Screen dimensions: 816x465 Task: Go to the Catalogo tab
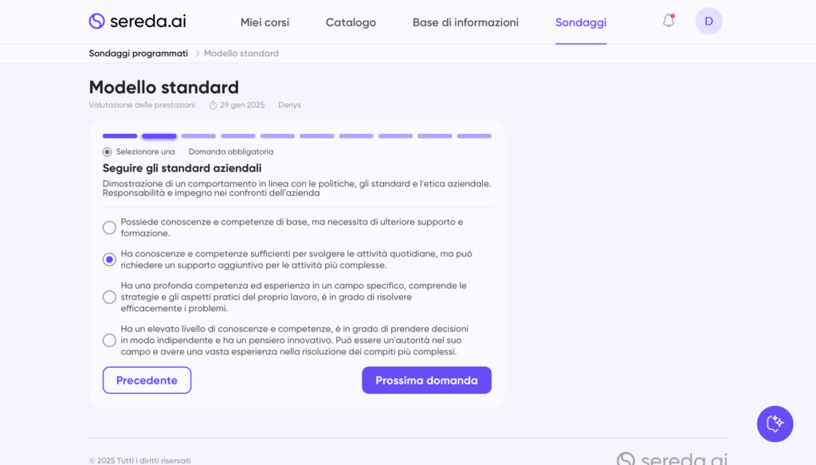[351, 22]
